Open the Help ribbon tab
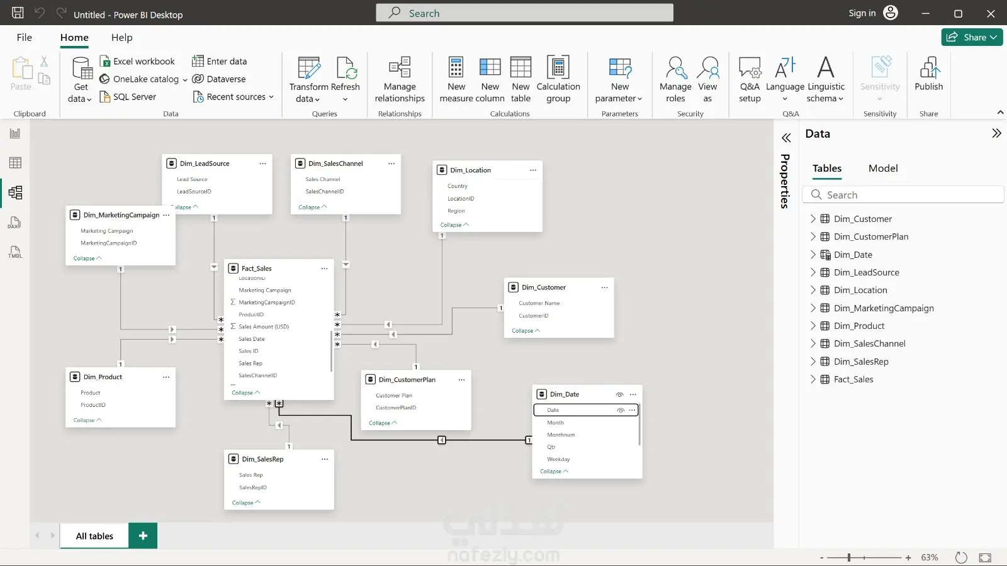 click(121, 38)
